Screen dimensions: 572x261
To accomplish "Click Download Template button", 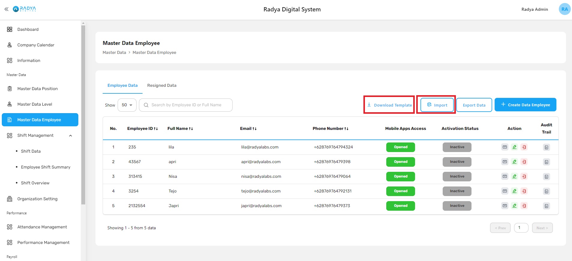I will tap(389, 105).
